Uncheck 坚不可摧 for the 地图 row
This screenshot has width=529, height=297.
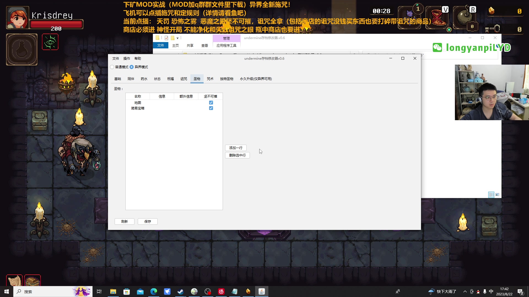coord(211,103)
